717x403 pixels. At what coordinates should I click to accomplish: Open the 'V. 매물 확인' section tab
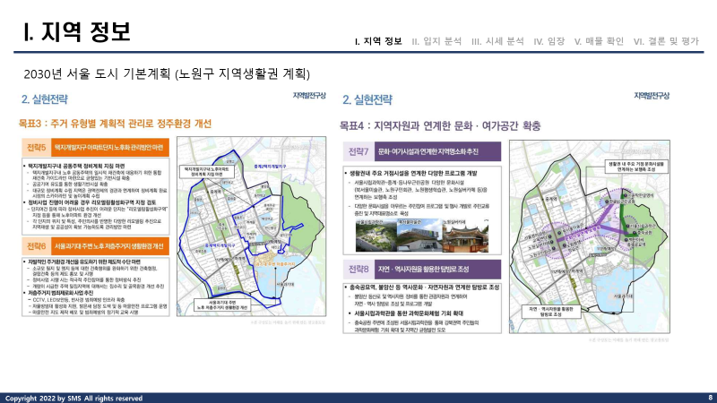[599, 41]
